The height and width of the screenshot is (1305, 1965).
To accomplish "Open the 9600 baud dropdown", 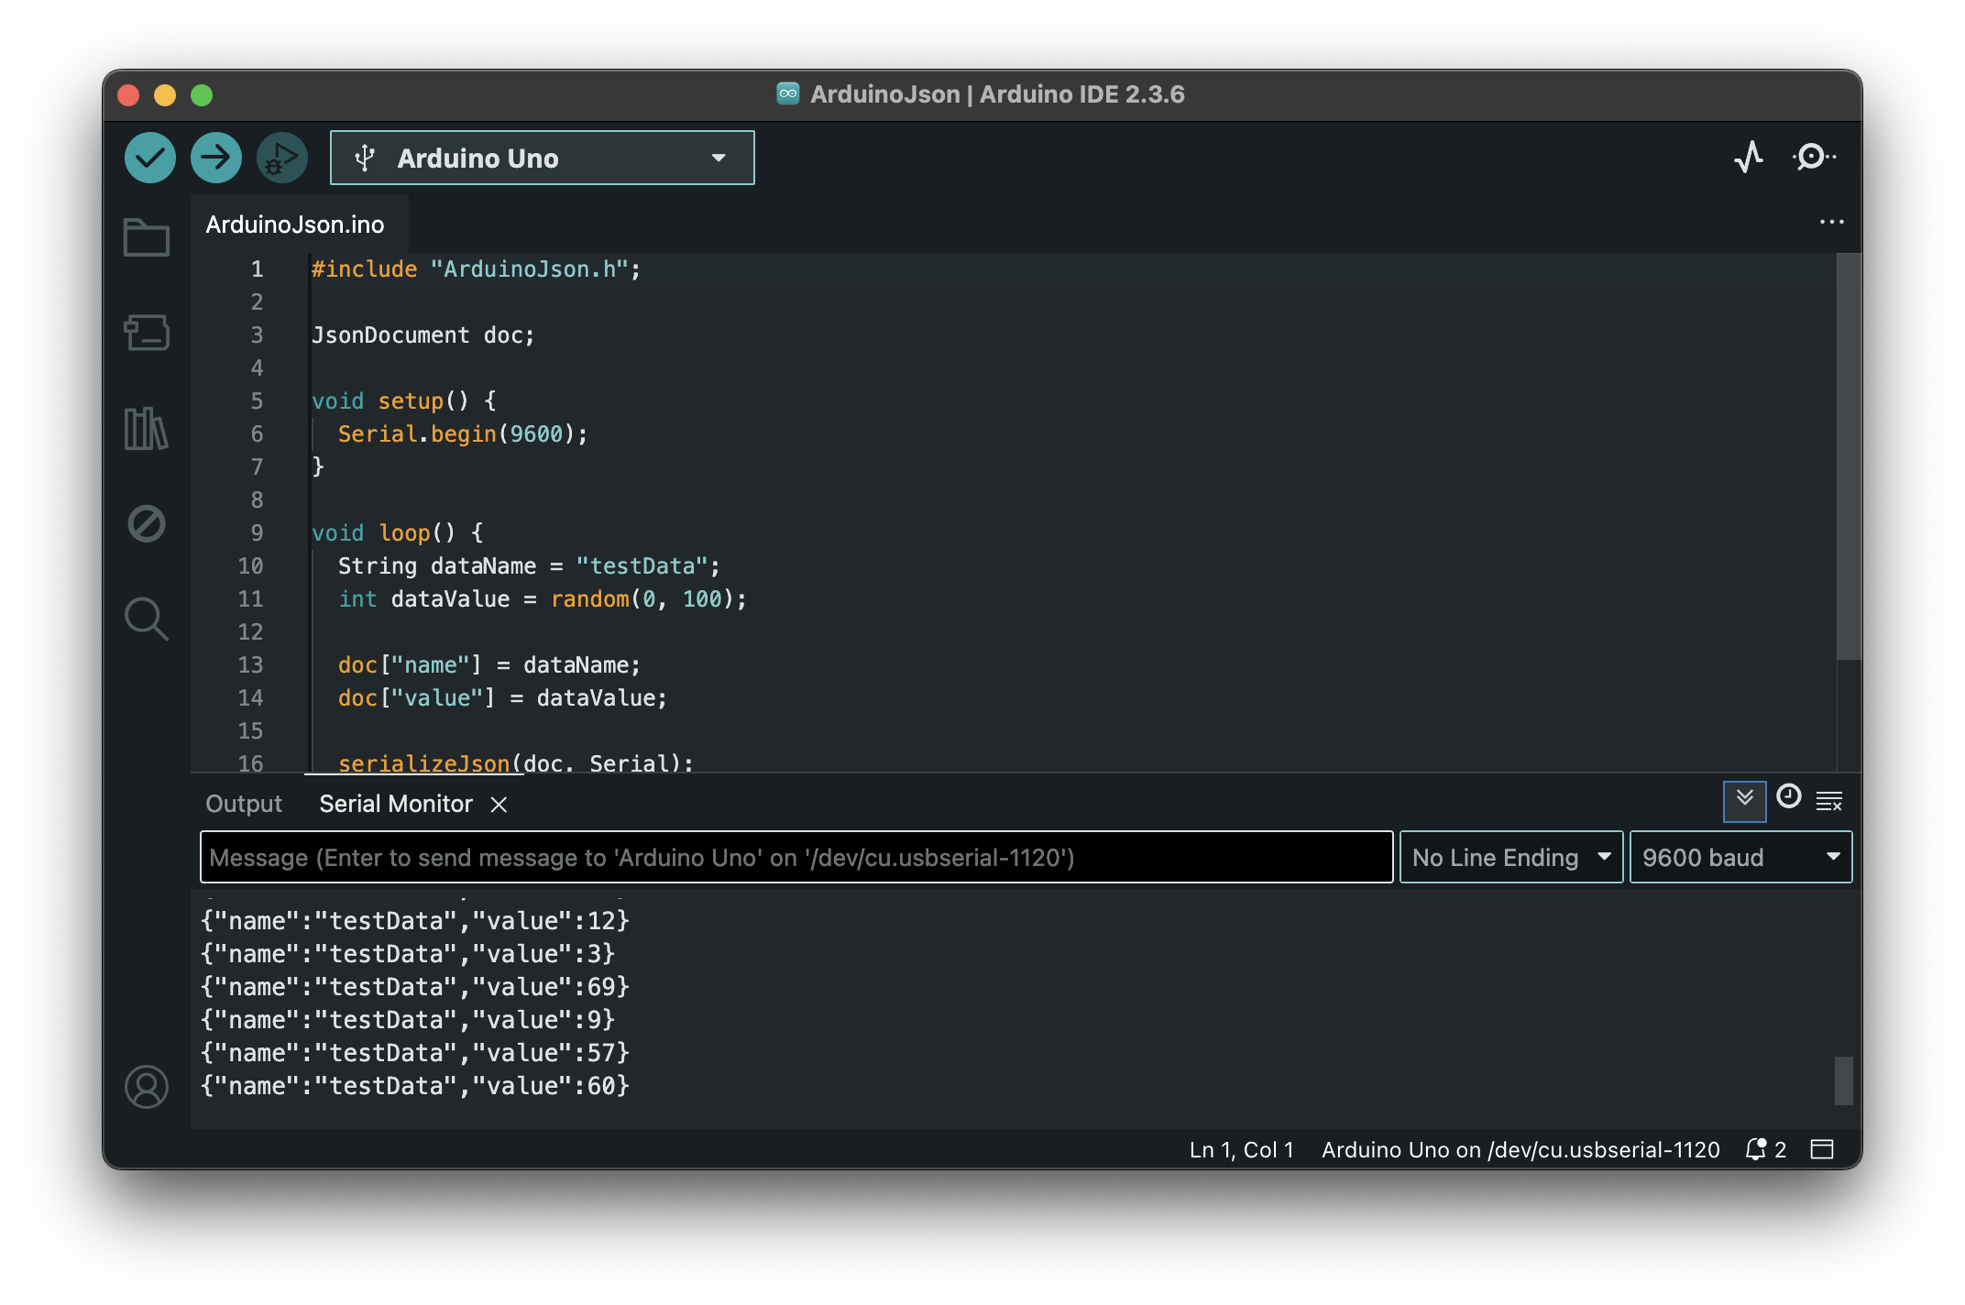I will pos(1740,857).
